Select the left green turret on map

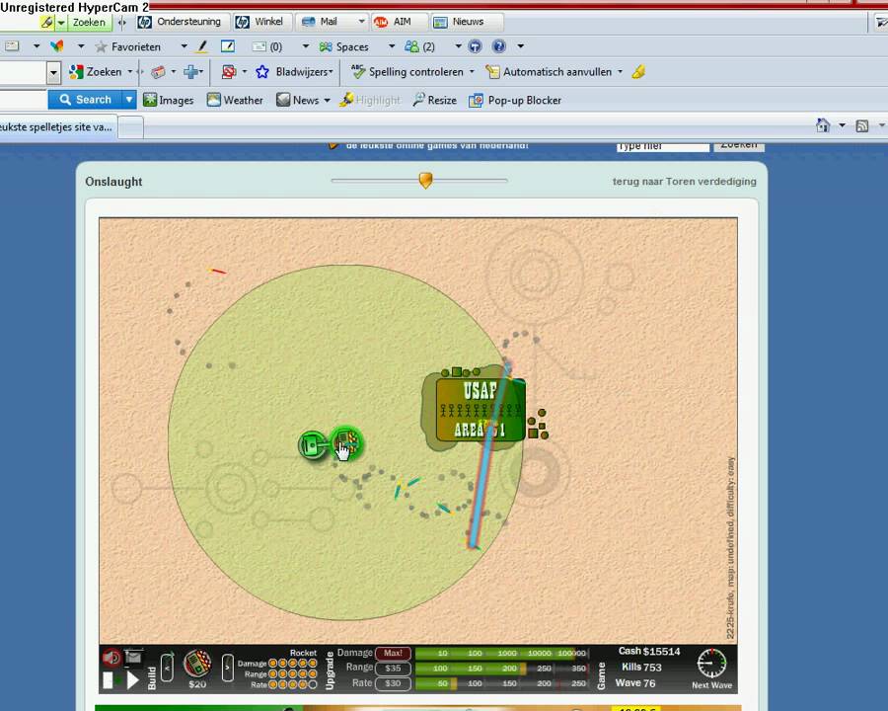point(311,445)
